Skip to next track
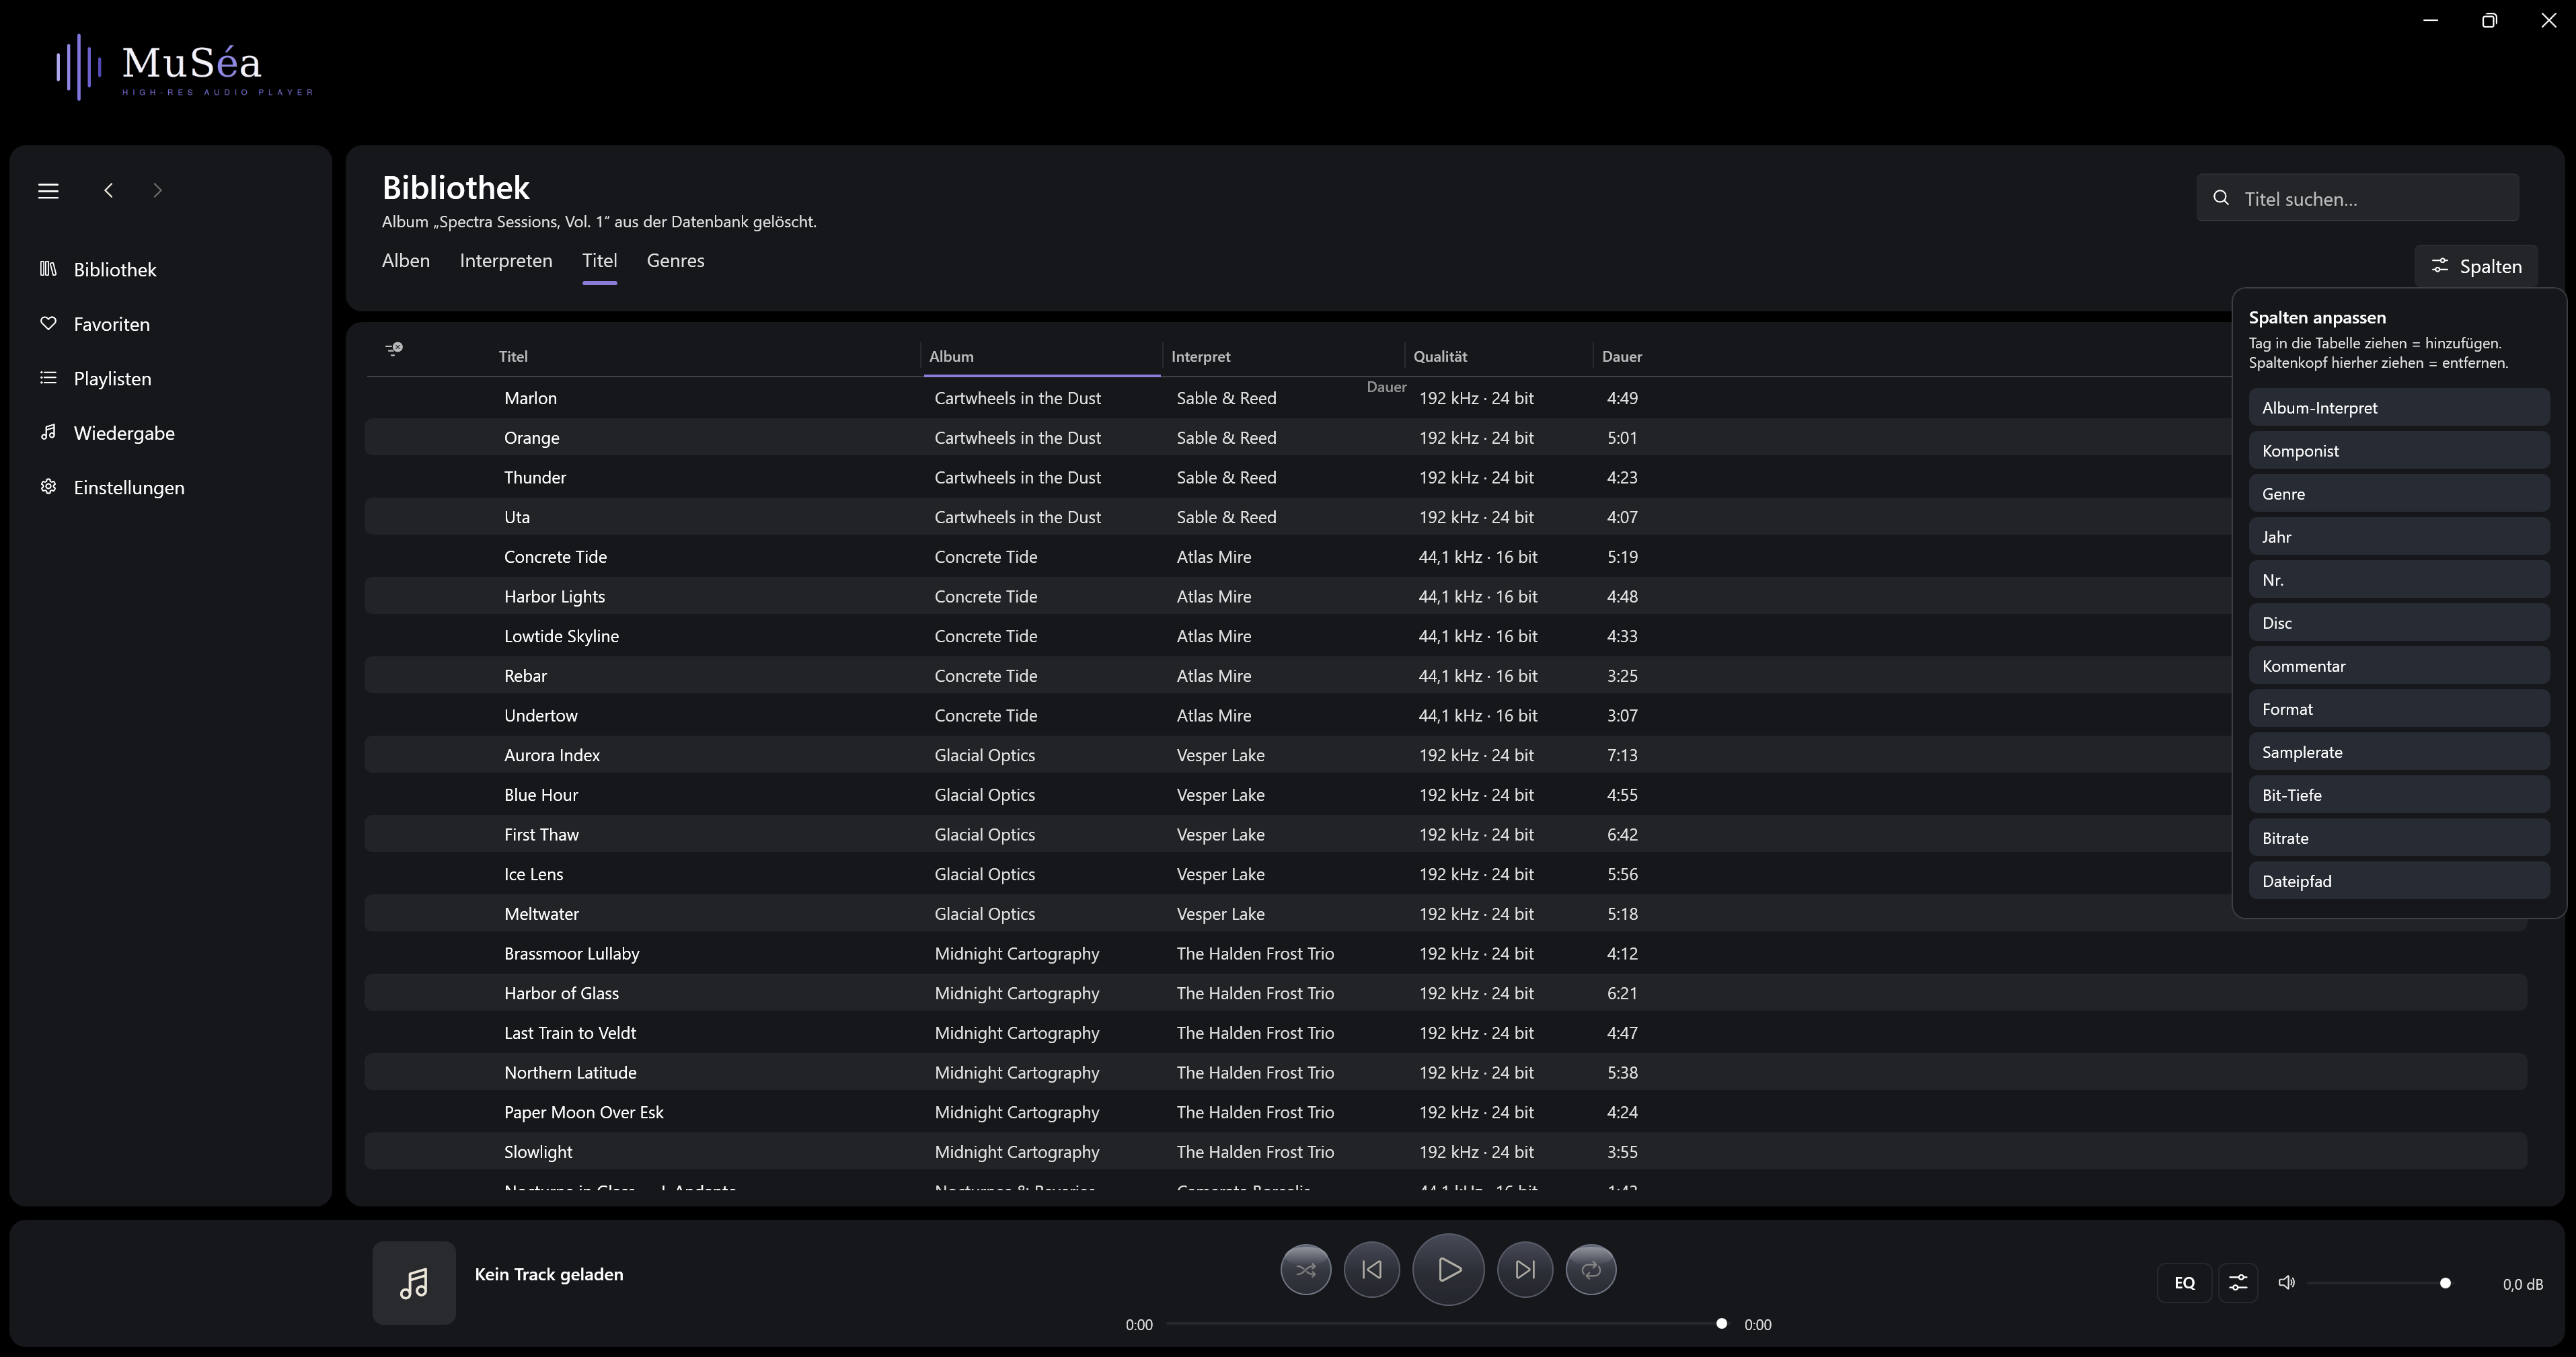2576x1357 pixels. 1525,1270
